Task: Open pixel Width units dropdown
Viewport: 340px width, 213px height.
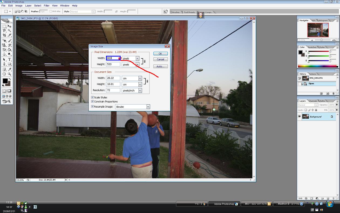Action: 137,58
